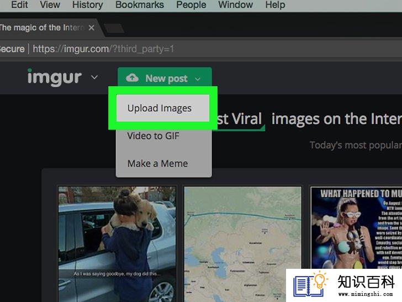Image resolution: width=402 pixels, height=302 pixels.
Task: Click the imgur logo
Action: coord(55,77)
